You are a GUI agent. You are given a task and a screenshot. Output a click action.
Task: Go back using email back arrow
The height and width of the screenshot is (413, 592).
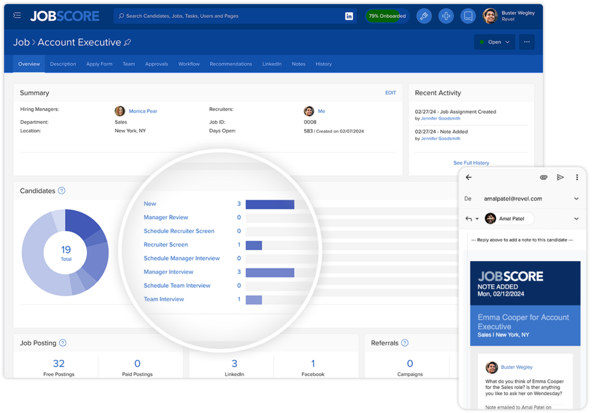coord(469,177)
